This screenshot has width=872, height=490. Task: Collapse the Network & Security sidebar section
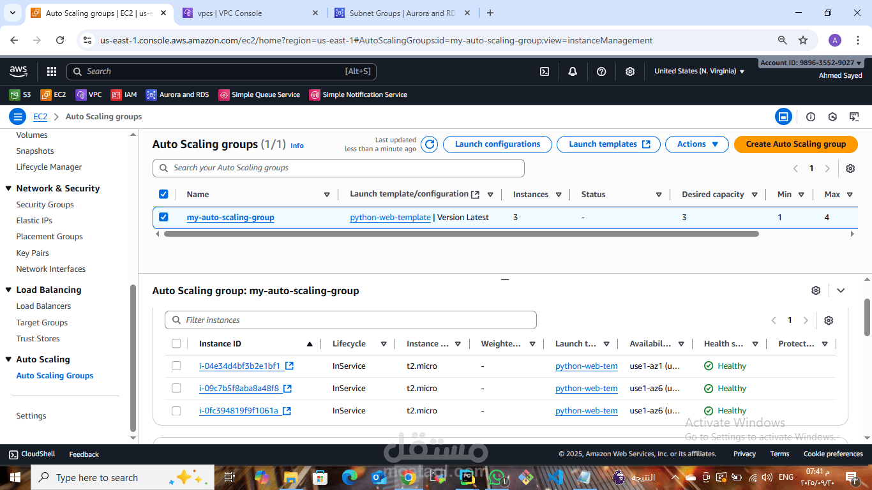[9, 188]
